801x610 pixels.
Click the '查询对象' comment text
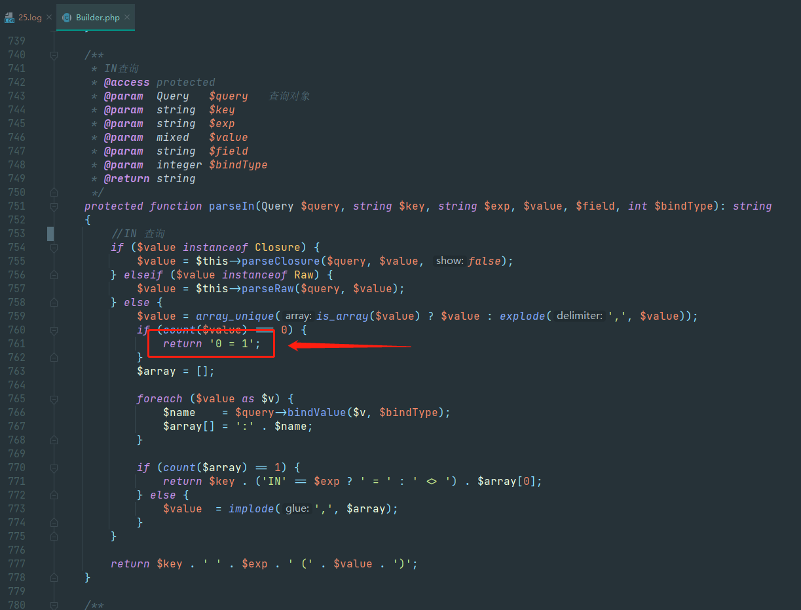pyautogui.click(x=289, y=96)
